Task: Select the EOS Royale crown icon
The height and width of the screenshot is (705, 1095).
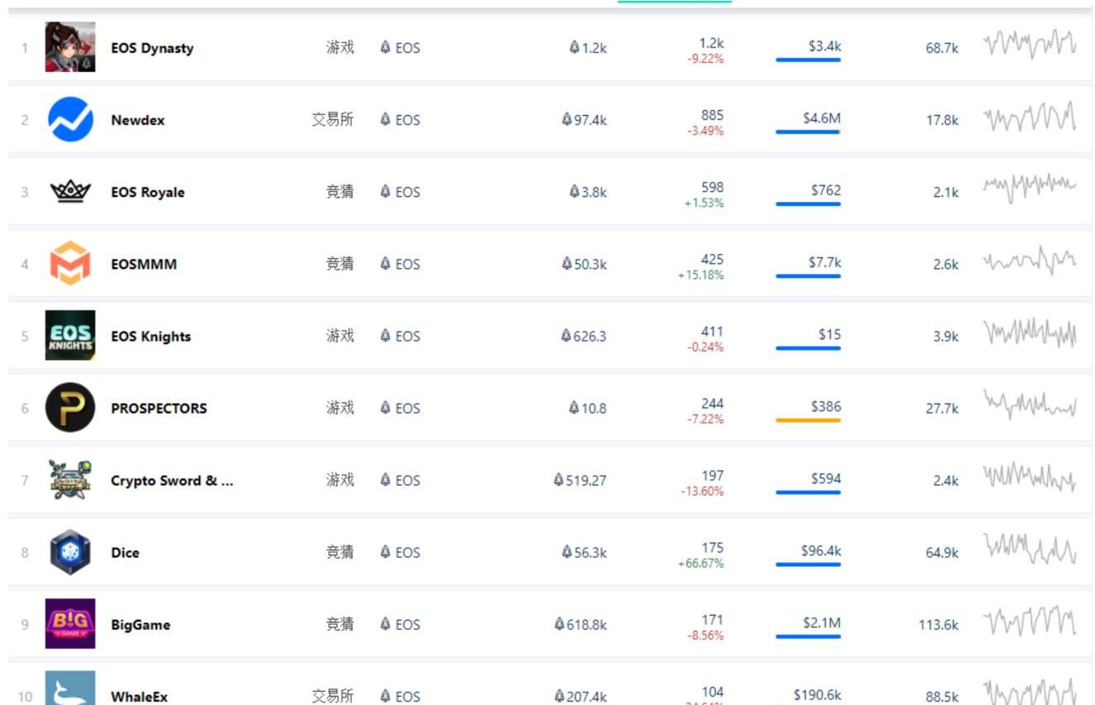Action: click(70, 191)
